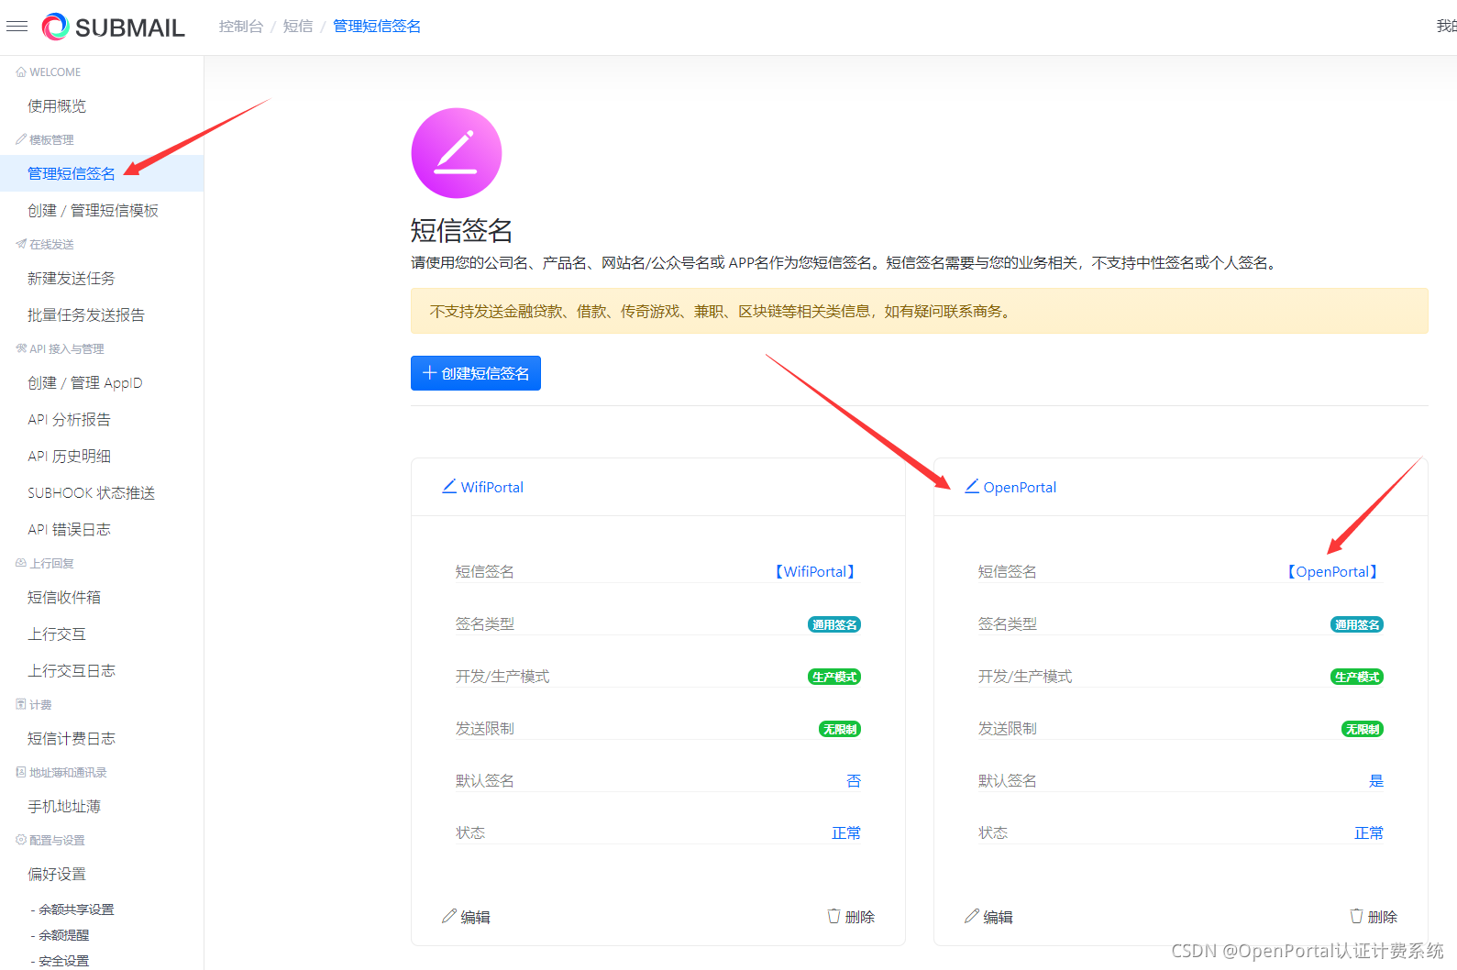Open 上行交互 in sidebar
The width and height of the screenshot is (1457, 970).
click(57, 634)
